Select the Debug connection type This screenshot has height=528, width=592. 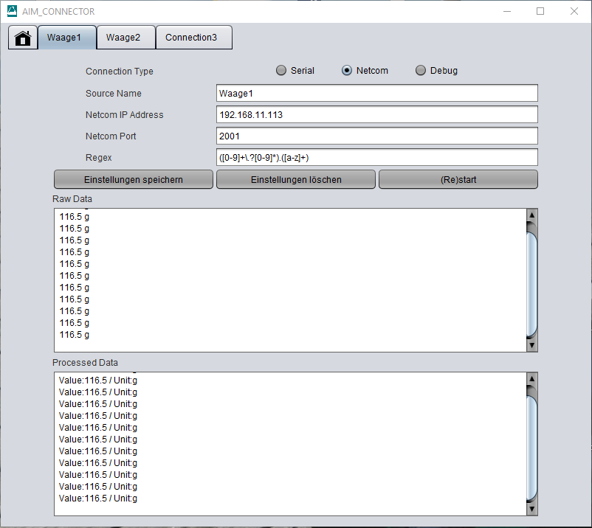[x=421, y=71]
